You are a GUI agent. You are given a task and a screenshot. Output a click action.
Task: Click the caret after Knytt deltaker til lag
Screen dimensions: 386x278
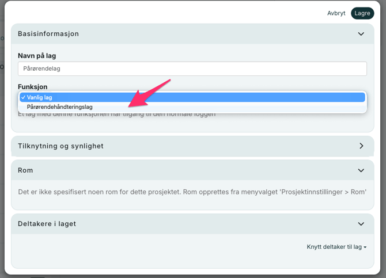[365, 247]
